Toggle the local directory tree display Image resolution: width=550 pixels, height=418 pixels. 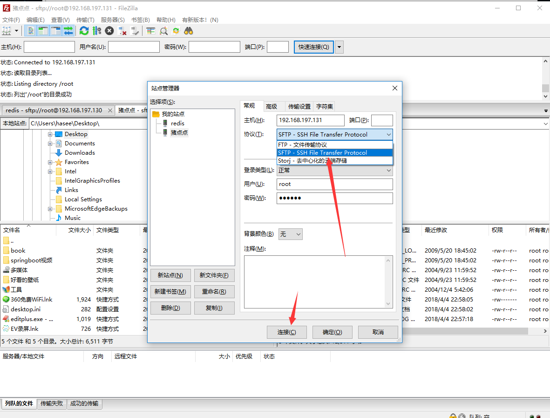point(43,31)
